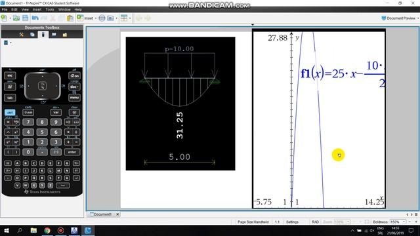
Task: Open the Insert toolbar dropdown
Action: [87, 18]
